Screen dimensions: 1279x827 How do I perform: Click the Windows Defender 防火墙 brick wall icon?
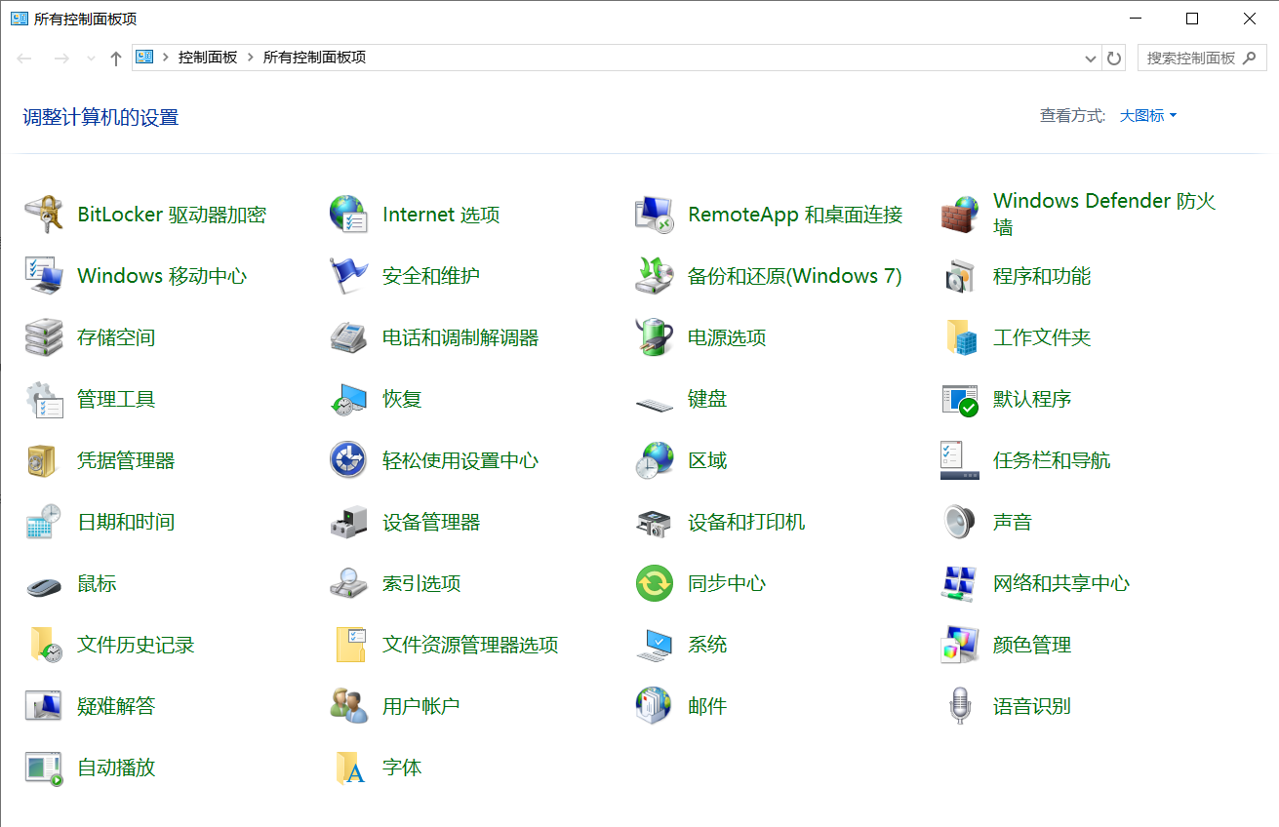(x=959, y=215)
